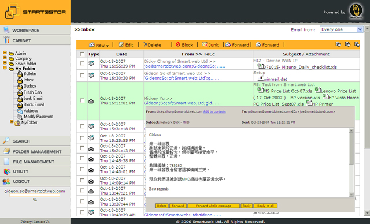Image resolution: width=370 pixels, height=224 pixels.
Task: Open Modify Password item
Action: click(x=39, y=117)
